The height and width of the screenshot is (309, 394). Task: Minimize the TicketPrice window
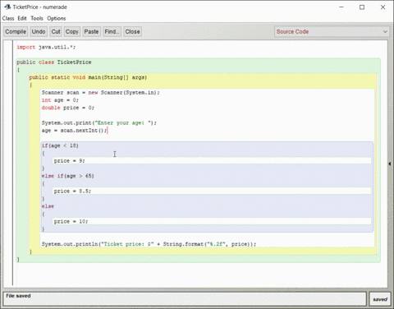[x=341, y=7]
